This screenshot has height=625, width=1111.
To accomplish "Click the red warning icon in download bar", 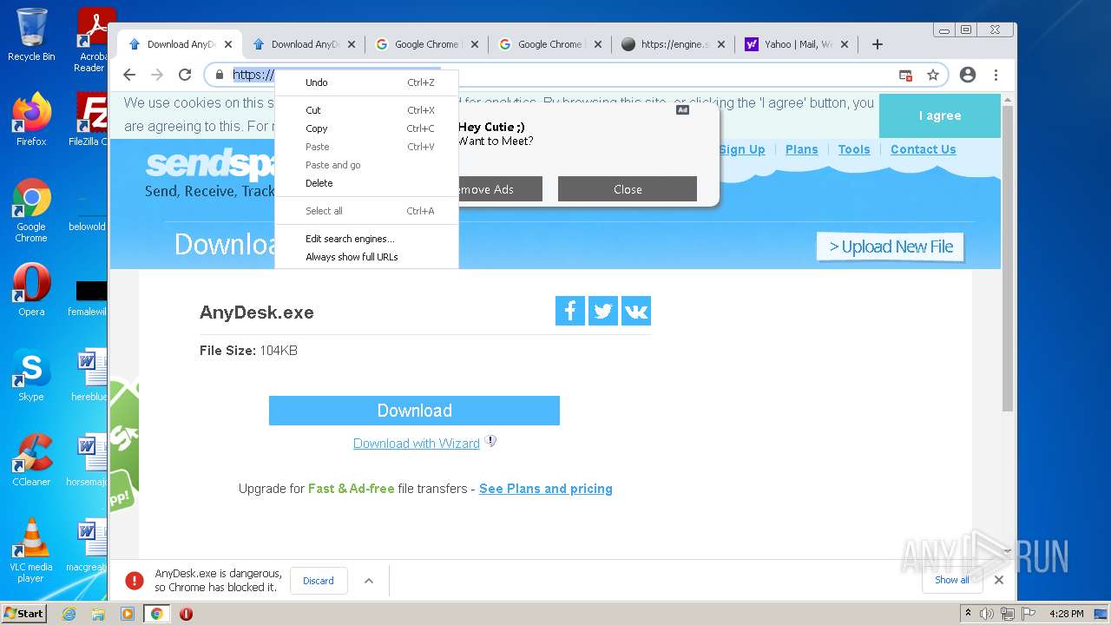I will click(134, 581).
